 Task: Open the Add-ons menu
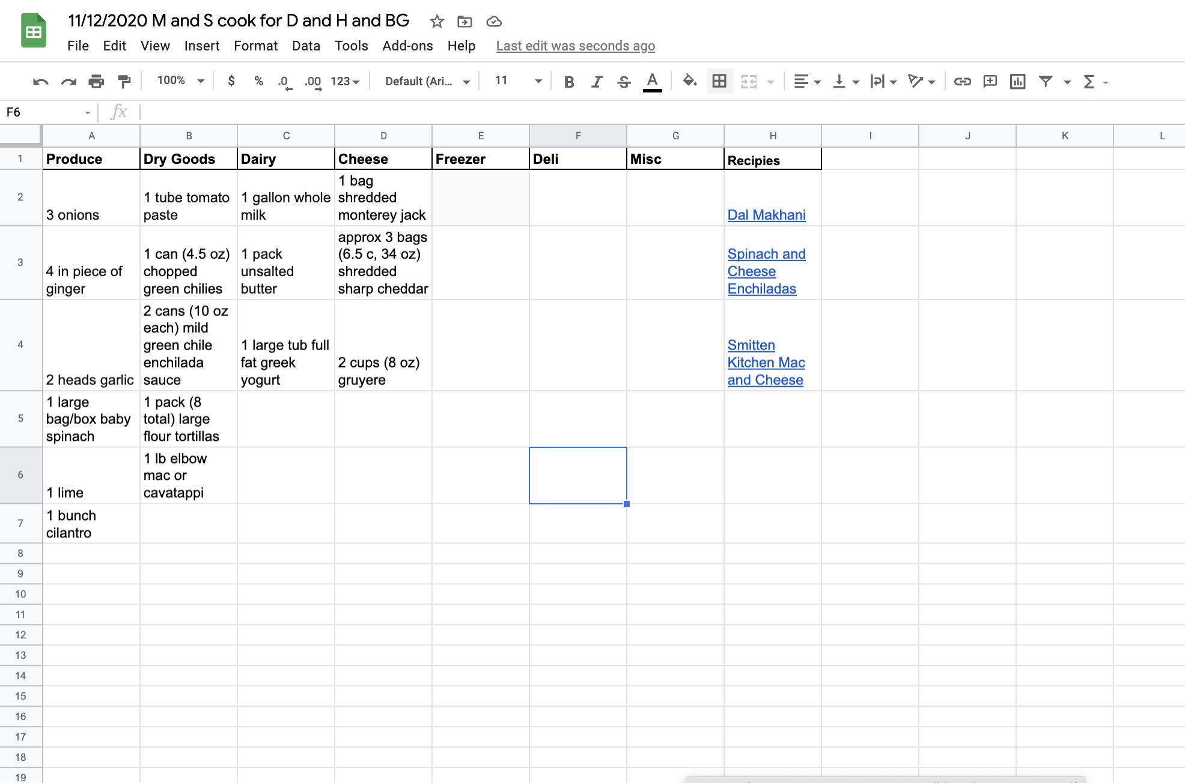click(407, 46)
